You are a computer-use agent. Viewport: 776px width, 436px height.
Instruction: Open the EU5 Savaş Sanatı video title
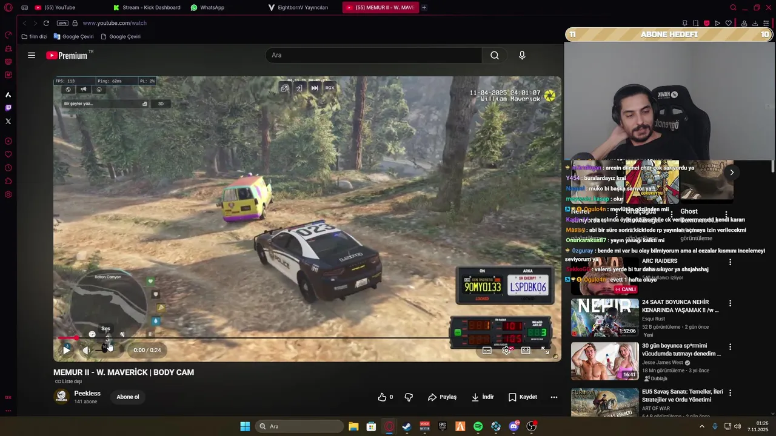coord(683,395)
